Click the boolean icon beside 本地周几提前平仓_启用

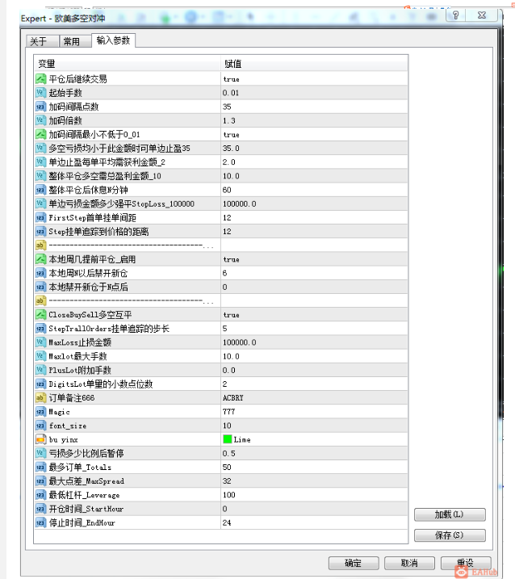pos(40,259)
